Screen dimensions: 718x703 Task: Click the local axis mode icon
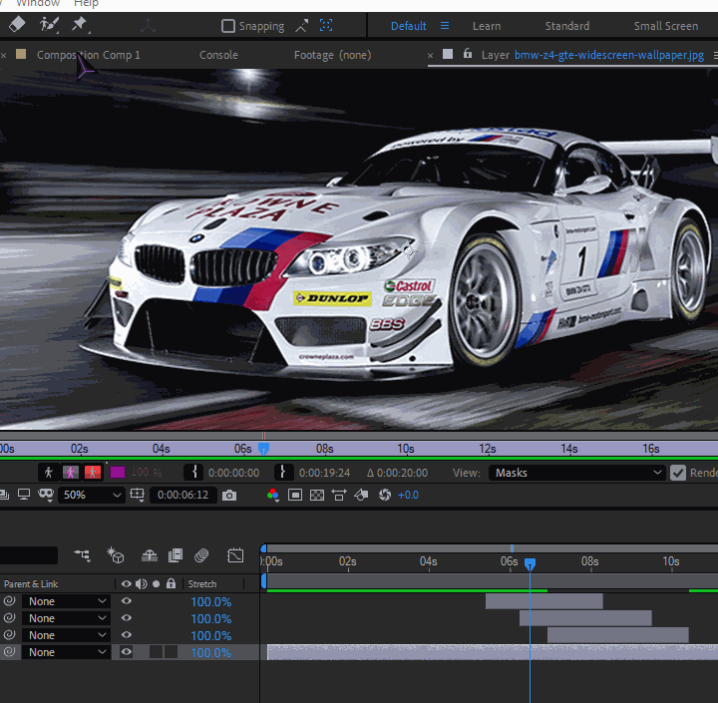coord(148,26)
